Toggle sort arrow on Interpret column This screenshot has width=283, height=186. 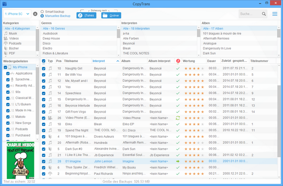pos(118,61)
